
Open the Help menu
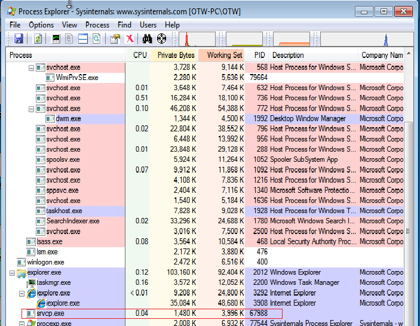[172, 25]
